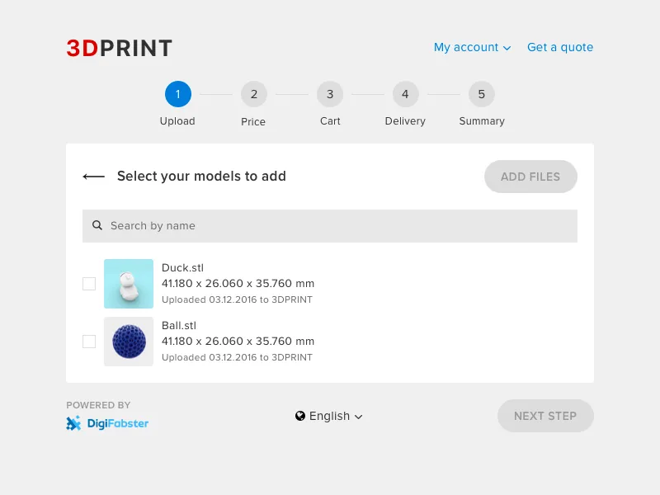Click the Get a quote link

tap(560, 47)
